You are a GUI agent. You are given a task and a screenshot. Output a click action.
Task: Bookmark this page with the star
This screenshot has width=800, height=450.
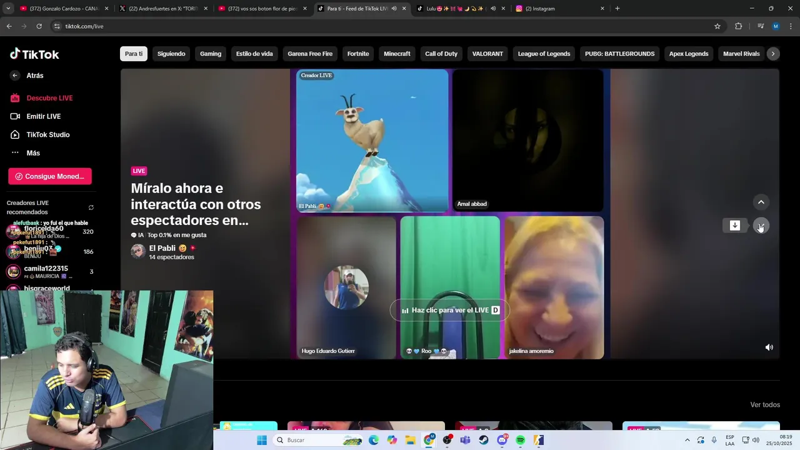717,26
